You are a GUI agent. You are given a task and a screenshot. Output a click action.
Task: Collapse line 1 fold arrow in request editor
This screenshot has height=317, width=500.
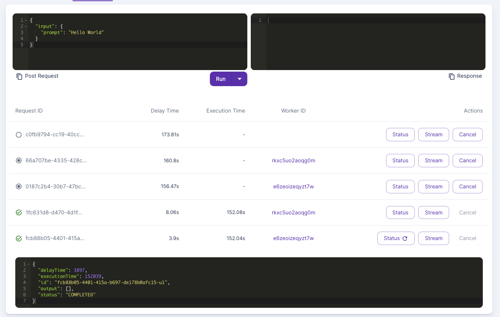tap(26, 20)
